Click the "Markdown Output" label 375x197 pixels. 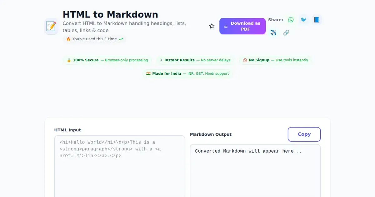point(211,134)
